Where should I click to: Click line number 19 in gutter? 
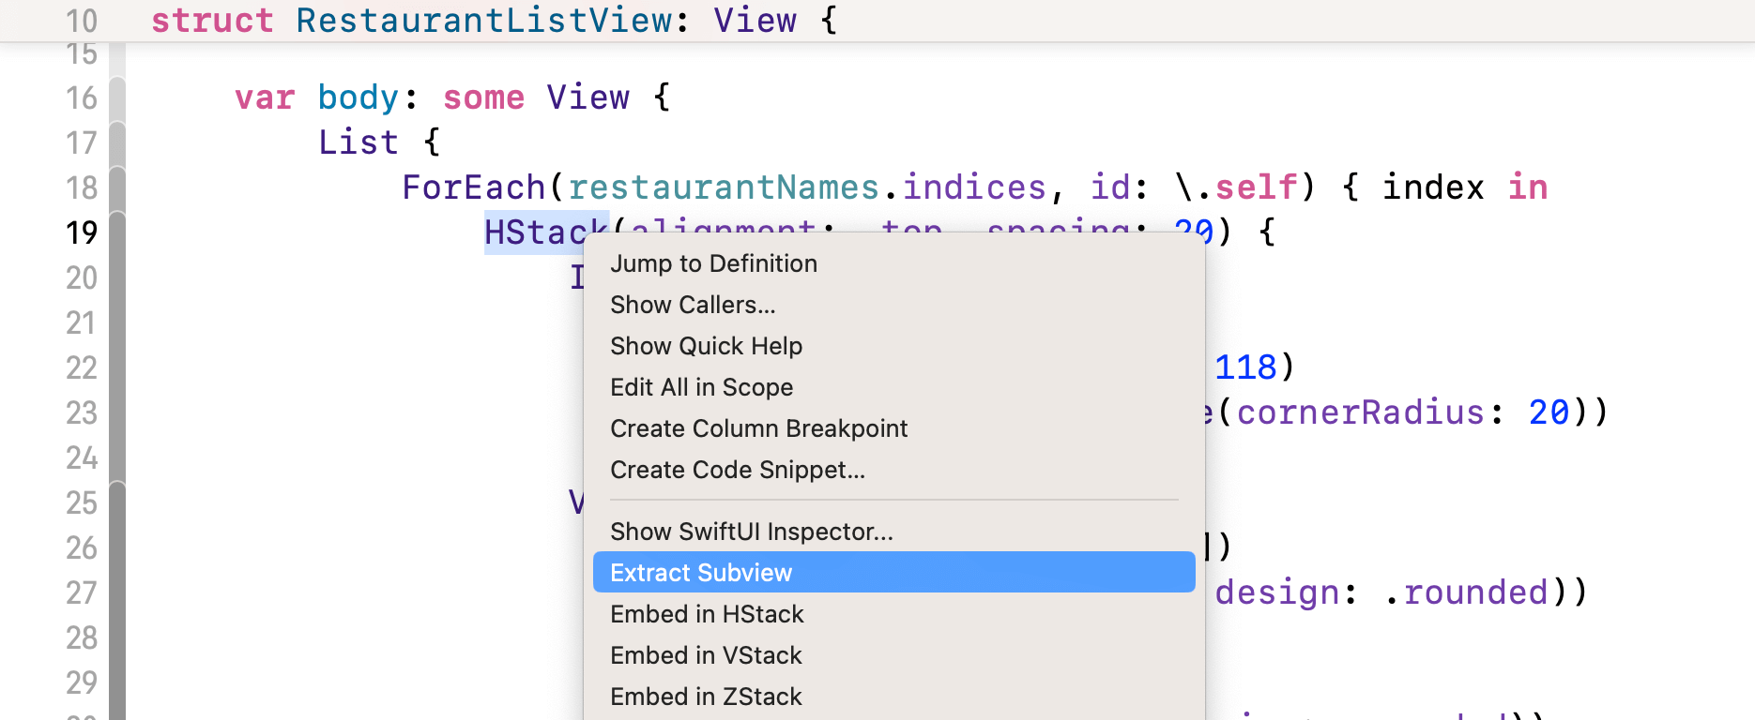tap(82, 232)
